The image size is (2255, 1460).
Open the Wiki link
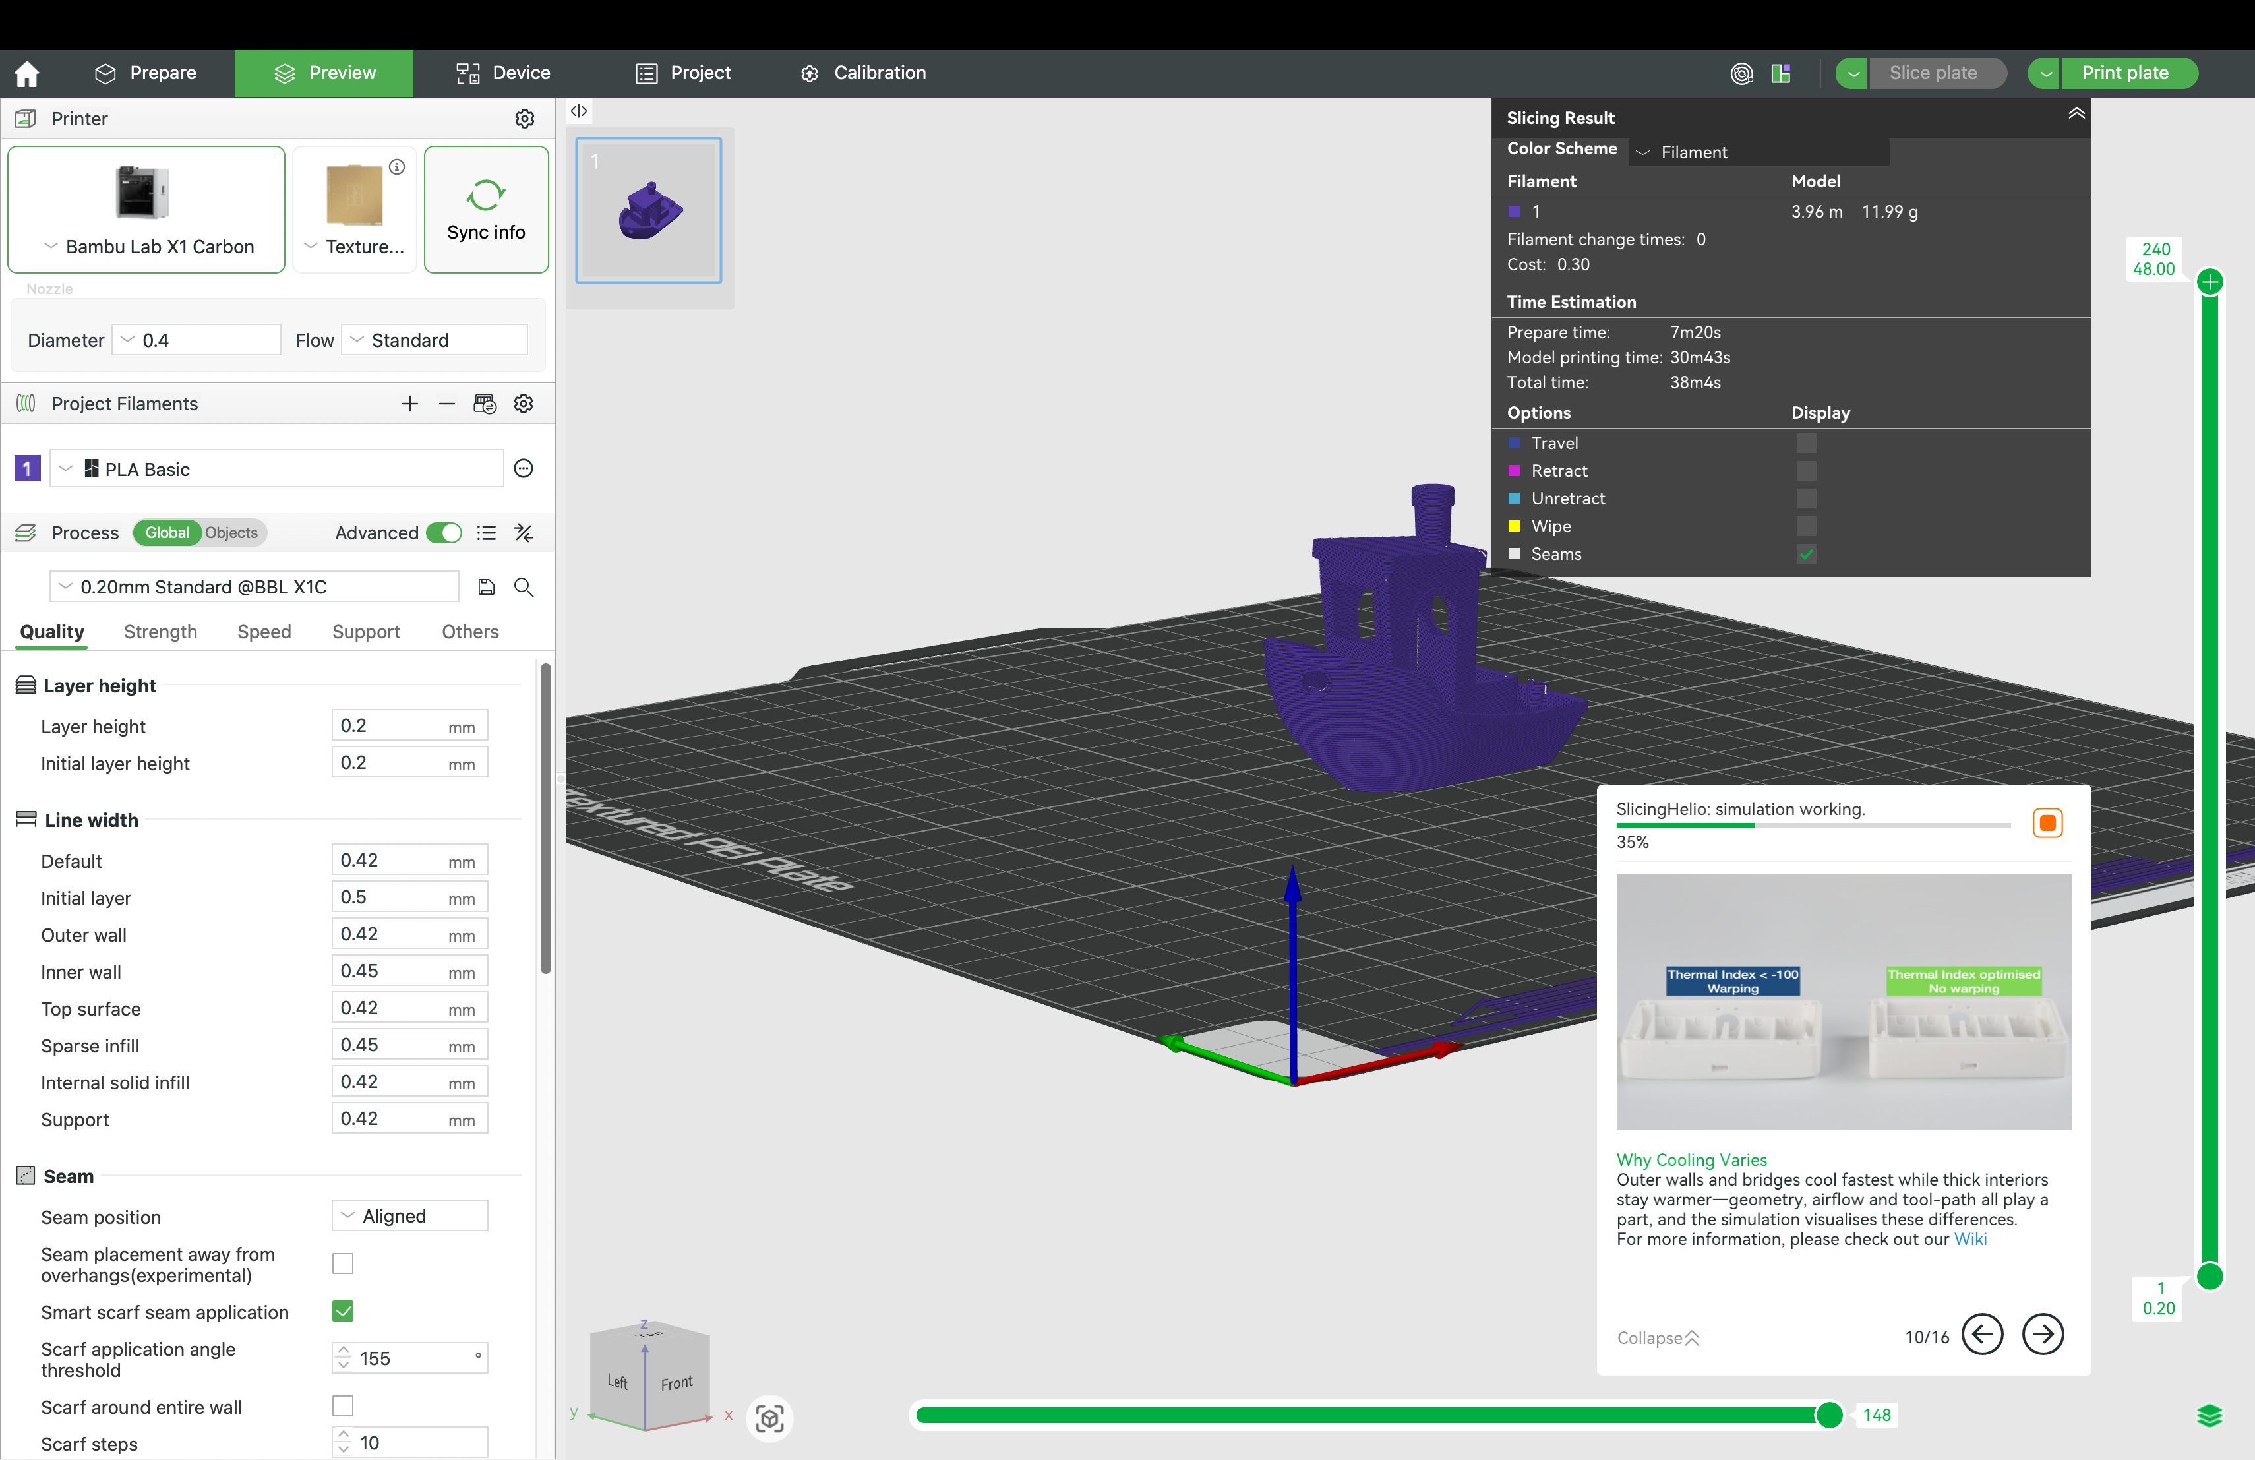[1969, 1239]
